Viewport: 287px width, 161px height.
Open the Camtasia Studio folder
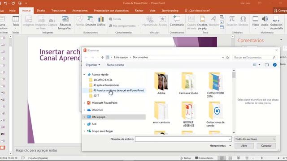(188, 84)
